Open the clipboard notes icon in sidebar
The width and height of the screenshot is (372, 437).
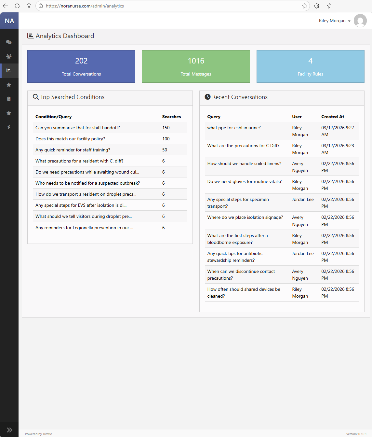point(9,99)
